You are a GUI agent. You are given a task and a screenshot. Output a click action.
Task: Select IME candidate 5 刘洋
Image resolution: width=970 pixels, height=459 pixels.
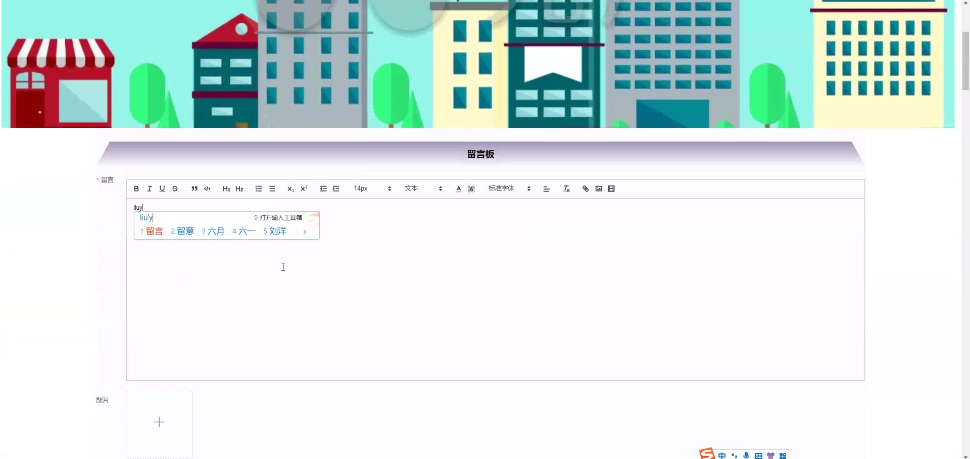click(x=275, y=231)
